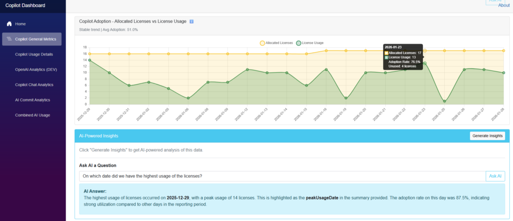Screen dimensions: 513x221
Task: Click License Usage point at 2026-01-06
Action: [x=188, y=98]
